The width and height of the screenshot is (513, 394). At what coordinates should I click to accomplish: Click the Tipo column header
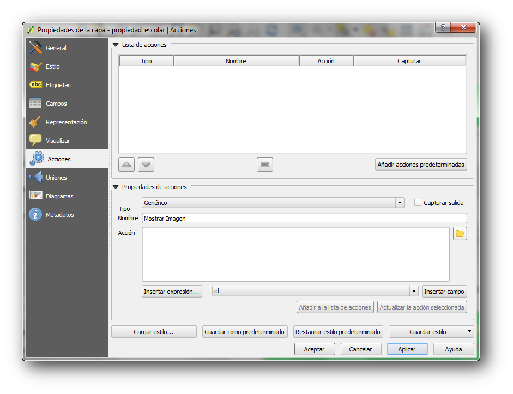[x=146, y=61]
